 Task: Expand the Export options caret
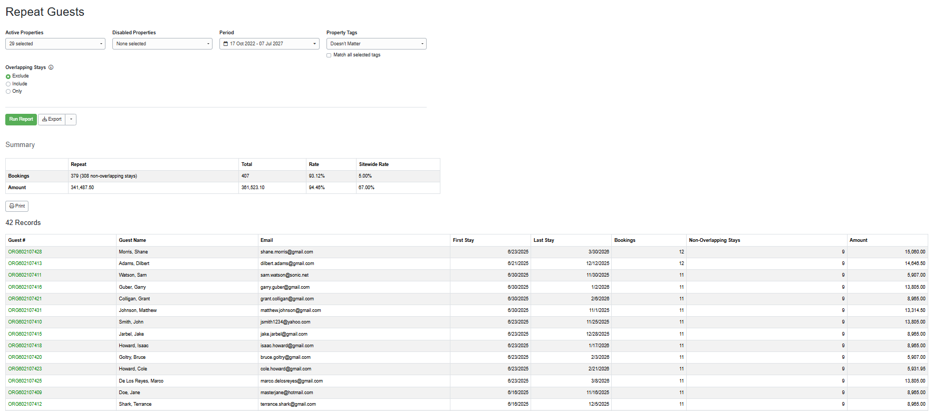[71, 120]
